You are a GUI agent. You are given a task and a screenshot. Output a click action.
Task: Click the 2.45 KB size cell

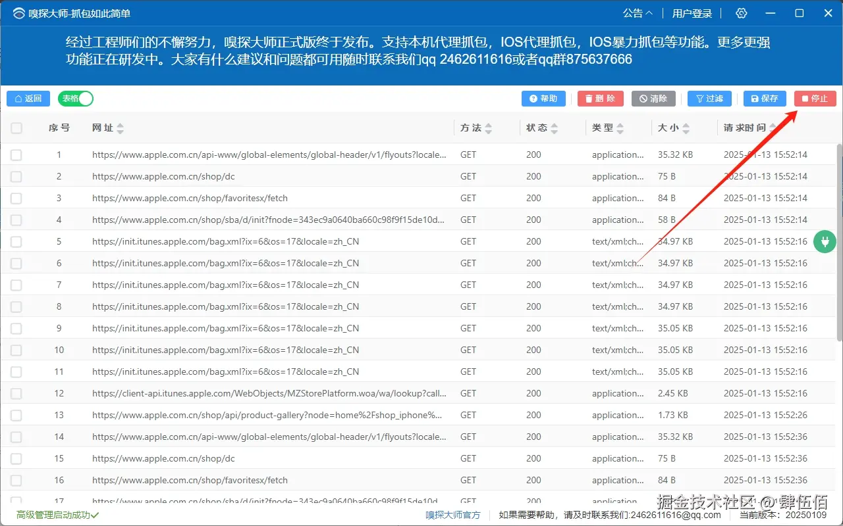pos(673,393)
